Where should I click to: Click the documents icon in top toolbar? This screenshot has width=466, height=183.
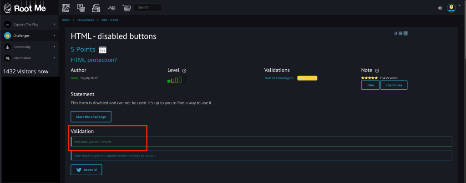pyautogui.click(x=96, y=7)
